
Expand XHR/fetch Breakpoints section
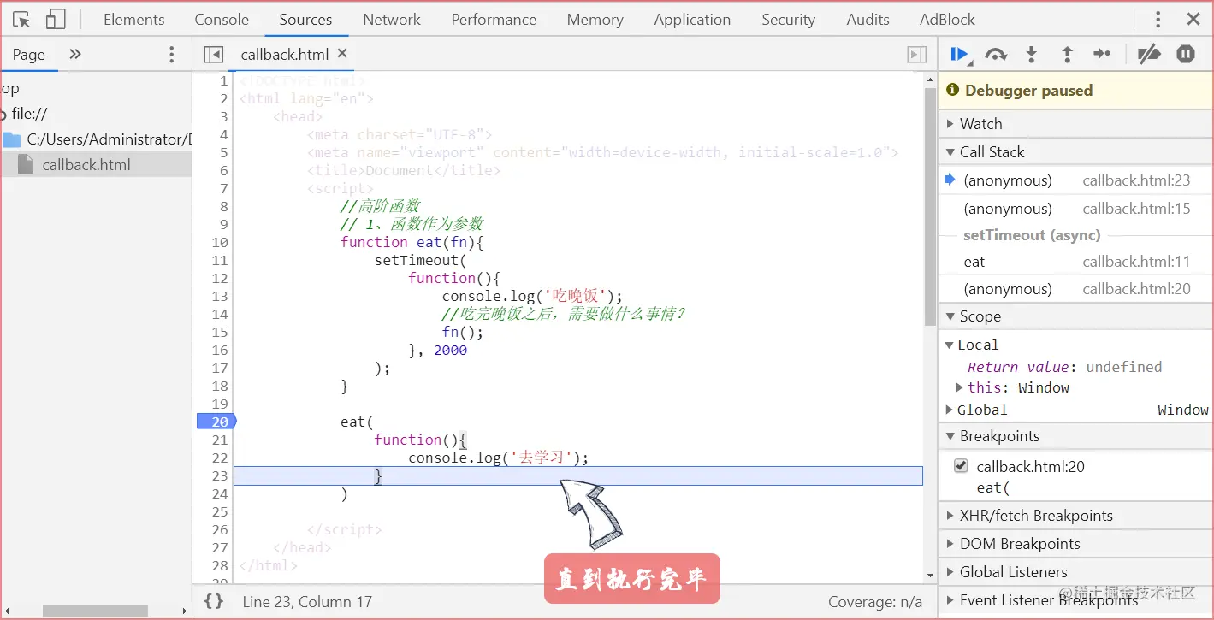coord(1076,516)
